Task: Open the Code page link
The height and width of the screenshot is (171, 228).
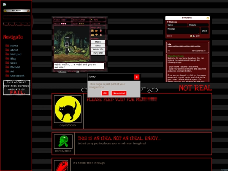Action: coord(14,63)
